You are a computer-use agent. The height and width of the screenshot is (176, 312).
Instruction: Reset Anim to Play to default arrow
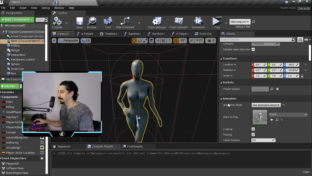tap(282, 120)
